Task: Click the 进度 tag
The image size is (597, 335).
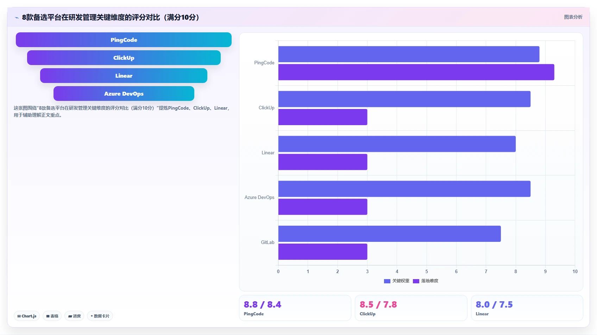Action: click(x=74, y=316)
